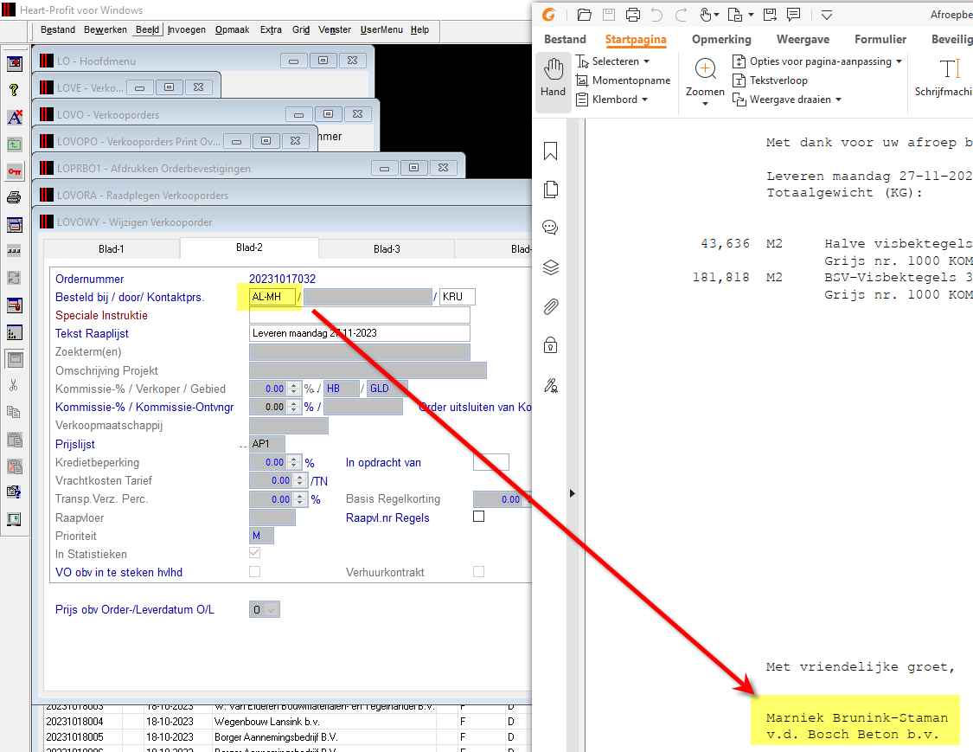Toggle the In Statistieken checkbox
973x752 pixels.
[x=254, y=553]
